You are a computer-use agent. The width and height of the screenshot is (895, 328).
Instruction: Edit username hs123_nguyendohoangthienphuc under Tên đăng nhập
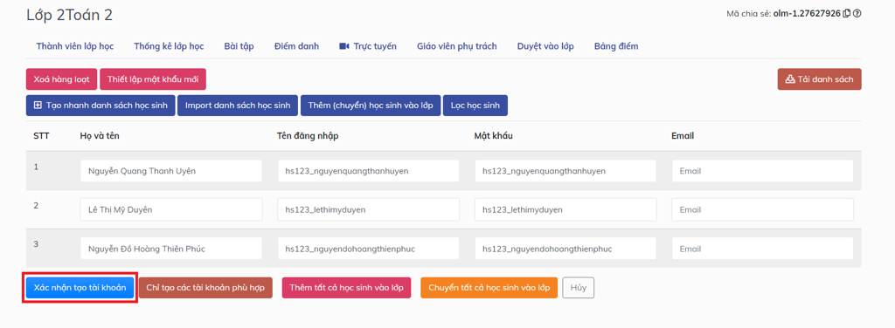pyautogui.click(x=368, y=249)
